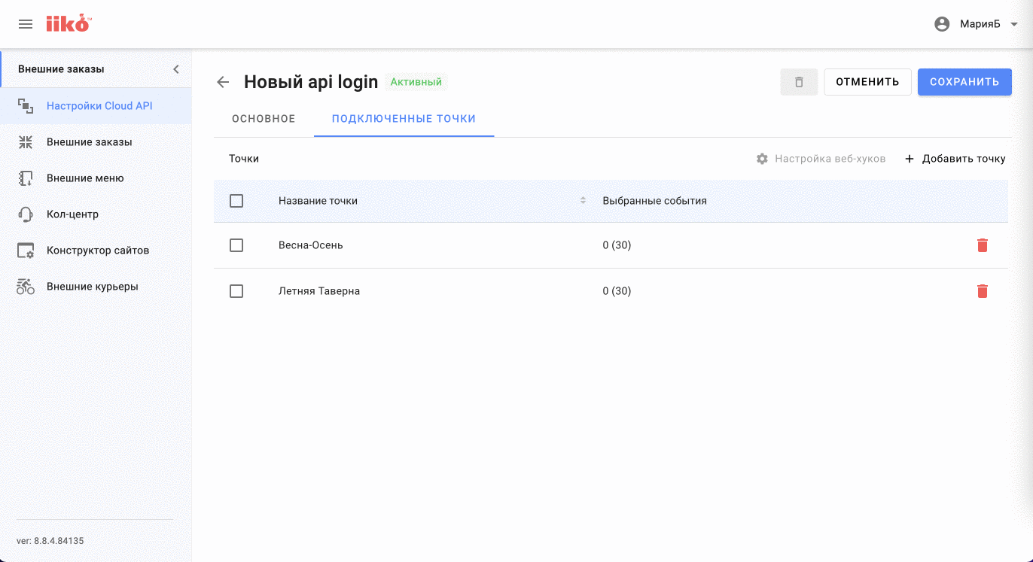Viewport: 1033px width, 562px height.
Task: Click the trash button next to ОТМЕНИТЬ
Action: tap(799, 82)
